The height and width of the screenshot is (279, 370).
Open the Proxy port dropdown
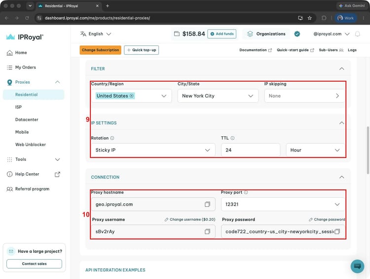(283, 204)
